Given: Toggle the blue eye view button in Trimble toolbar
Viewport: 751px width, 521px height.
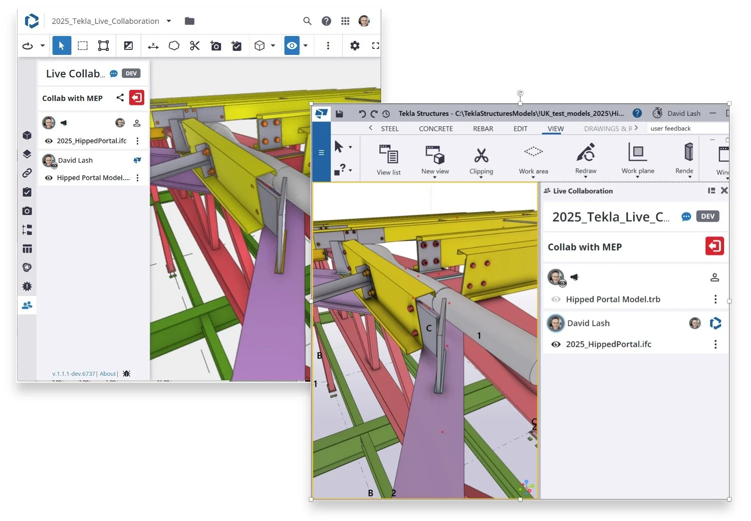Looking at the screenshot, I should pos(292,46).
